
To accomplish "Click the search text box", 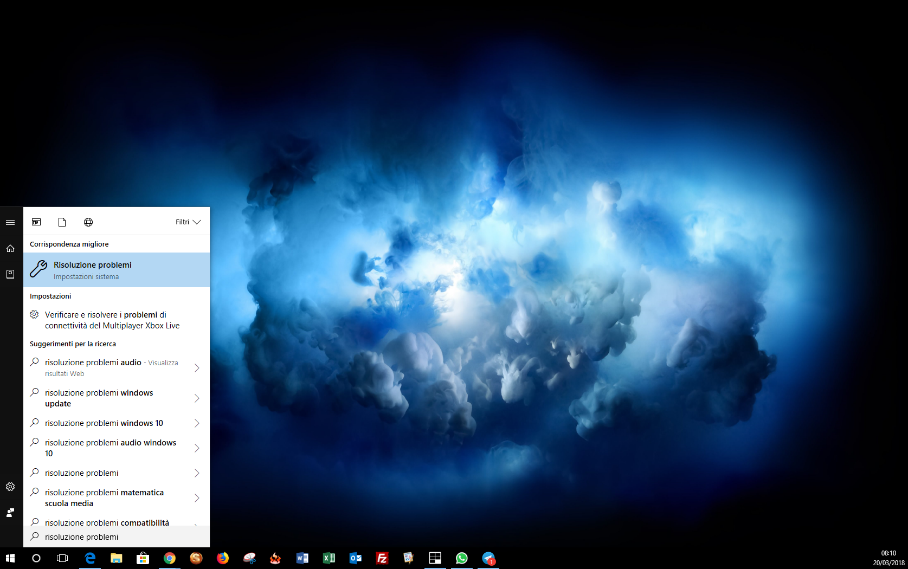I will tap(117, 536).
